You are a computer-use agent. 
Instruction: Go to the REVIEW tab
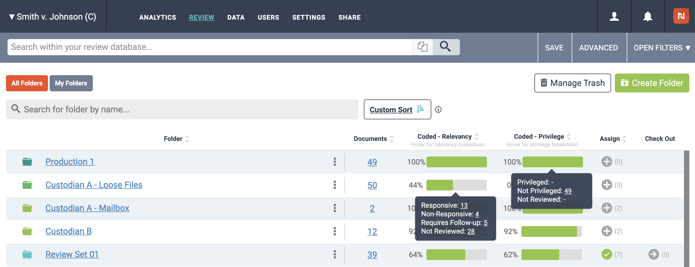pos(202,17)
